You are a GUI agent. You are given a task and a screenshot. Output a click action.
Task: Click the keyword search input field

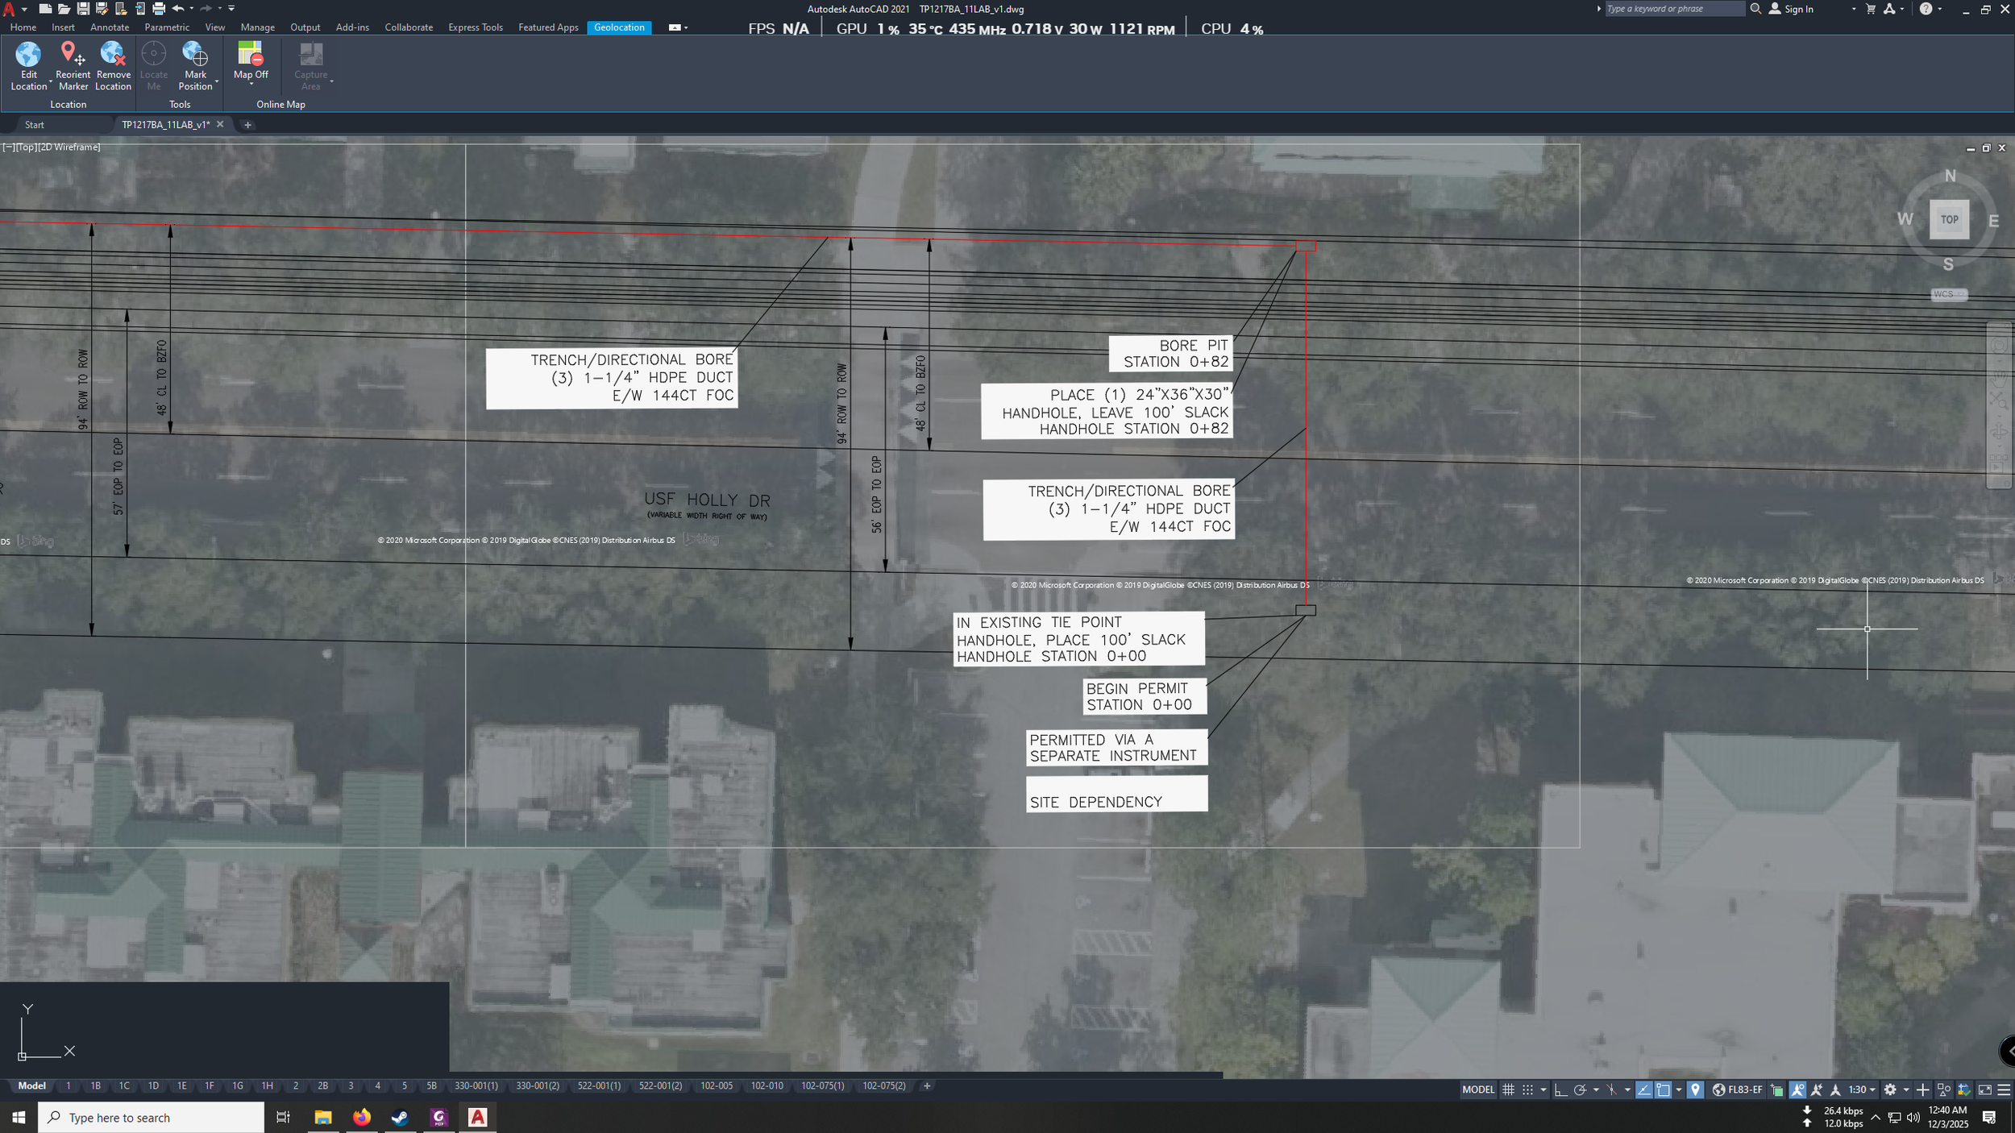1673,9
